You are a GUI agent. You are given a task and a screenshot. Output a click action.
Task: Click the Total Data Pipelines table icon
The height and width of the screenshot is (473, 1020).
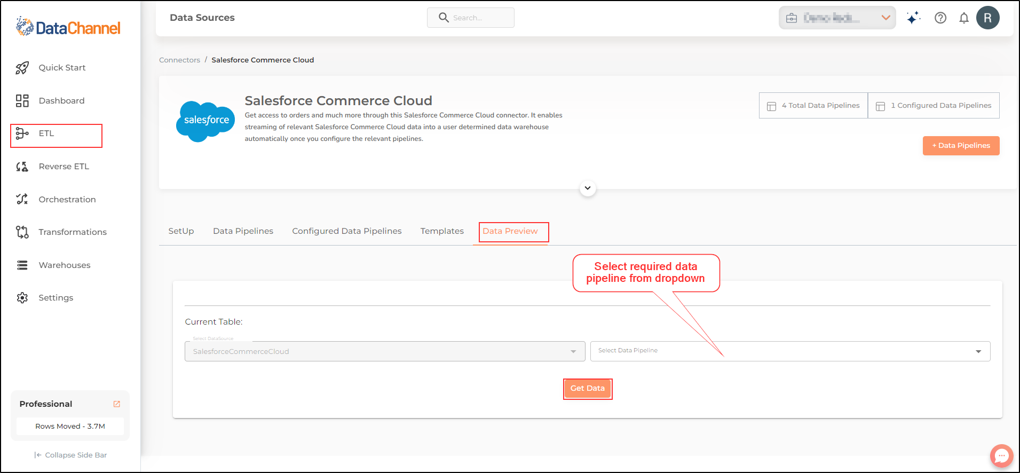click(x=771, y=106)
